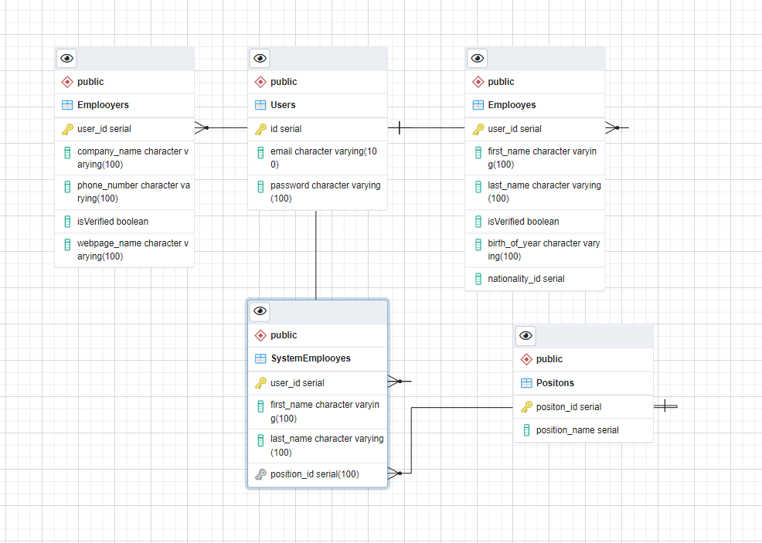This screenshot has height=543, width=762.
Task: Toggle the eye icon on the Positons table
Action: coord(526,335)
